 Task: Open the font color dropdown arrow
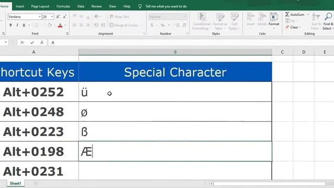click(x=65, y=26)
